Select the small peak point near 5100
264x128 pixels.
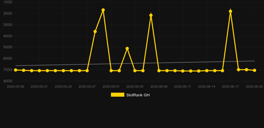click(127, 48)
